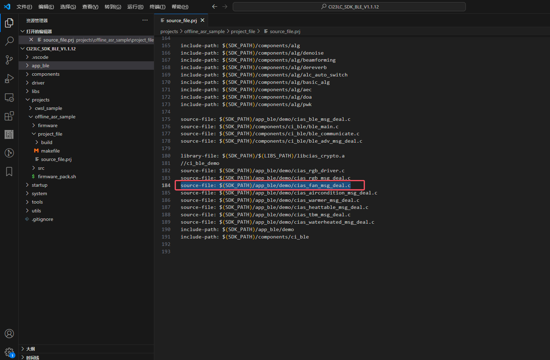Click the offline_asr_sample breadcrumb segment
Viewport: 550px width, 360px height.
tap(205, 31)
